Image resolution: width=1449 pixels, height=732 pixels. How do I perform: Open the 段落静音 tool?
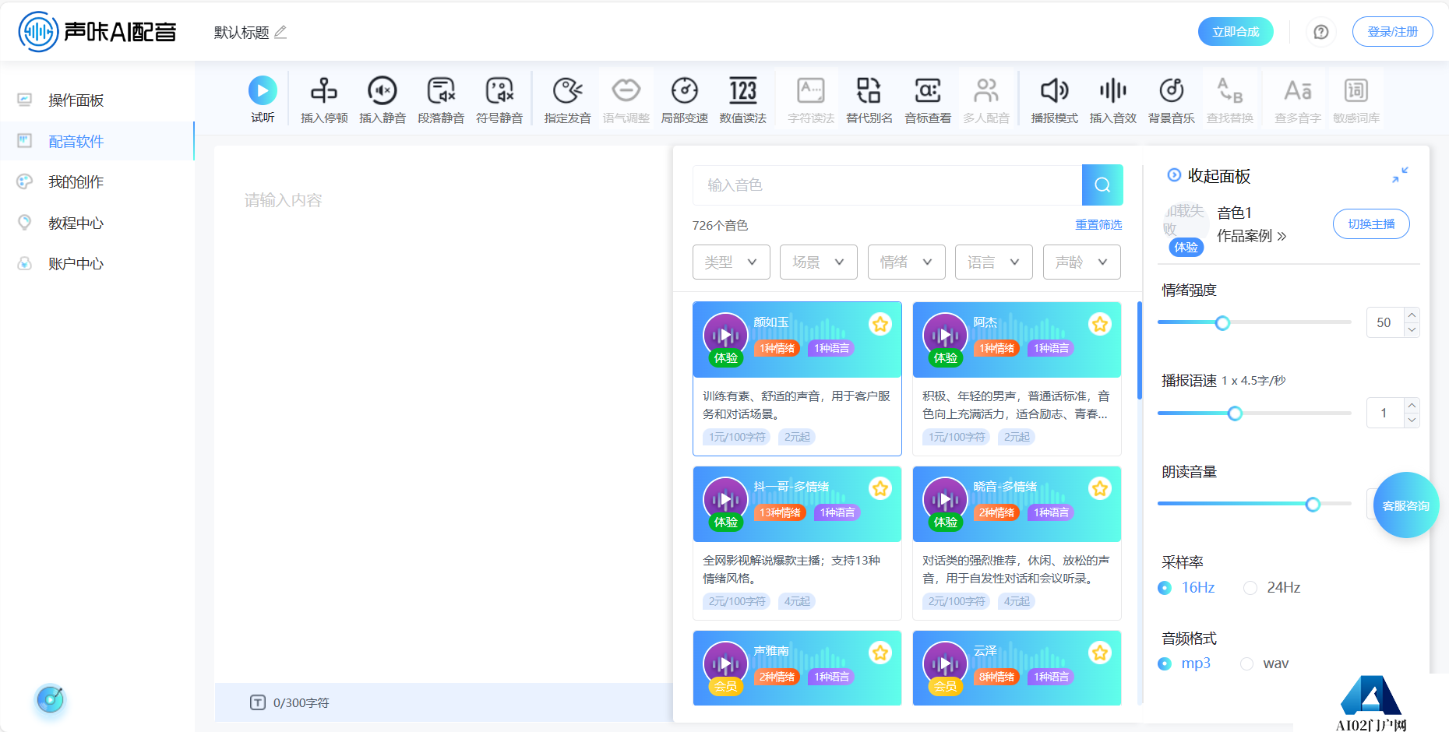pos(441,100)
